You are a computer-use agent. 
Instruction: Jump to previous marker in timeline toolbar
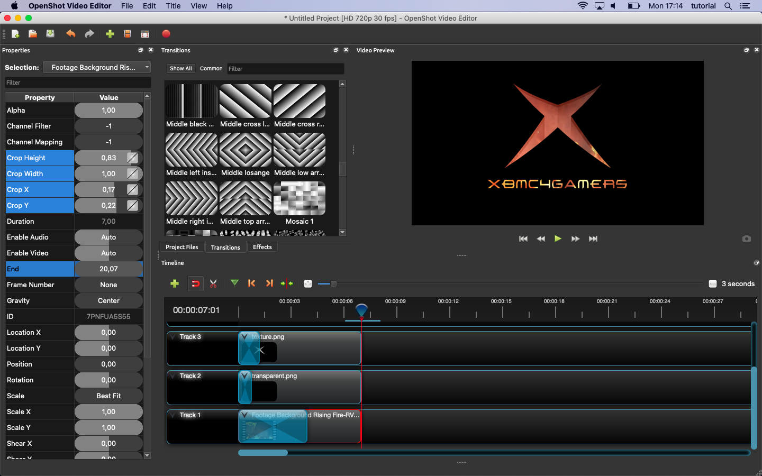point(252,283)
